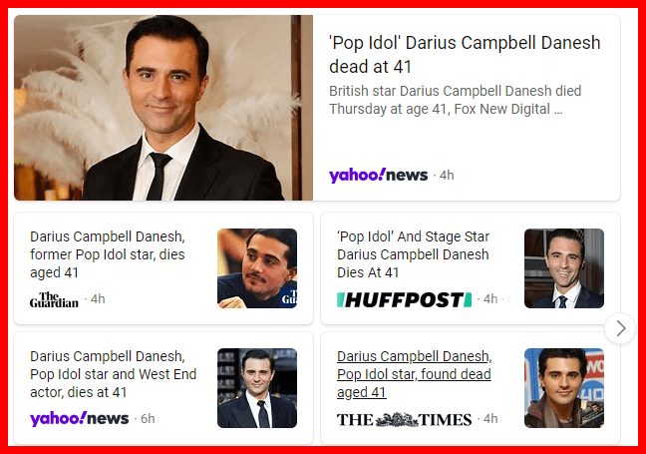Viewport: 646px width, 454px height.
Task: Open the large photo in the top story
Action: (163, 108)
